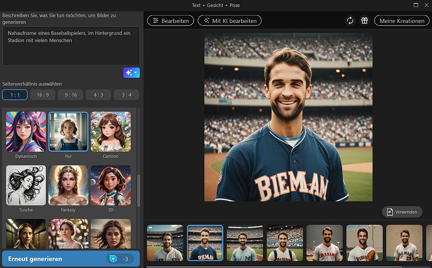Select third result with light blue jersey
The width and height of the screenshot is (432, 268).
[245, 243]
